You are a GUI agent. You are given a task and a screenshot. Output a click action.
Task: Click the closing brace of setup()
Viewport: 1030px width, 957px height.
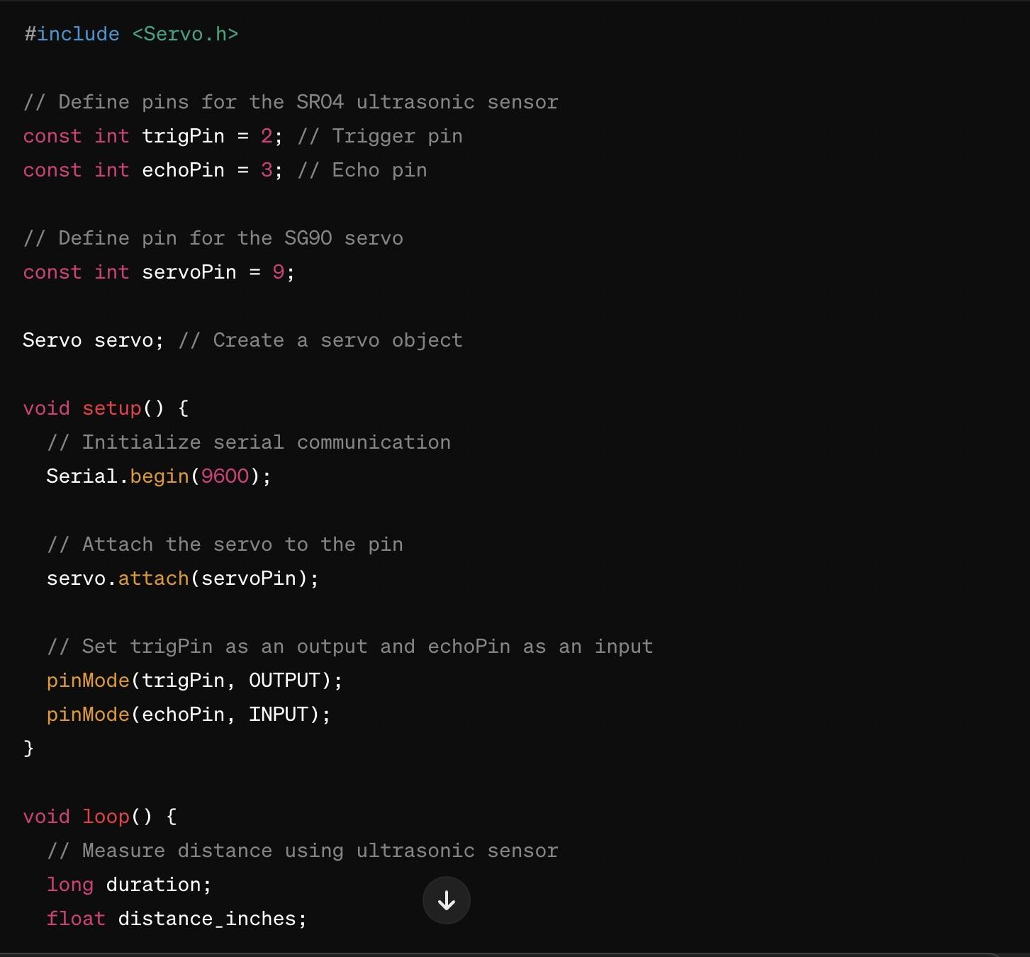[x=28, y=749]
